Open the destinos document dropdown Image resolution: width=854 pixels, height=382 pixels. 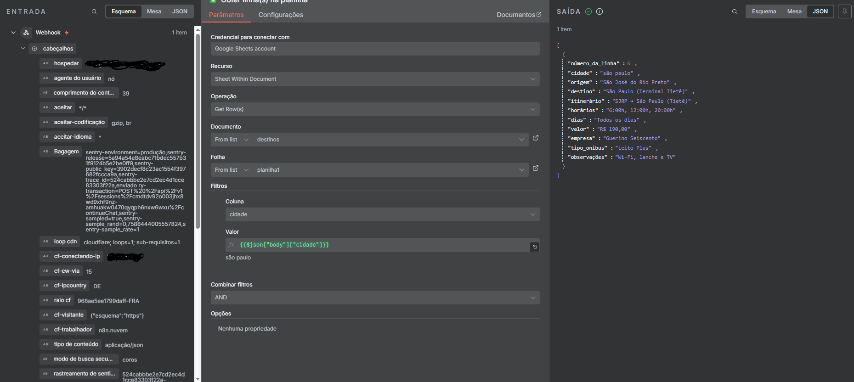(390, 140)
